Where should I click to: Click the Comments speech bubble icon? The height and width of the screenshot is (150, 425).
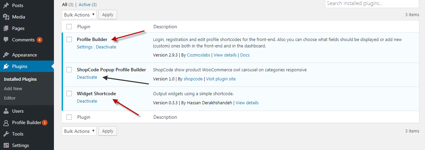(6, 40)
